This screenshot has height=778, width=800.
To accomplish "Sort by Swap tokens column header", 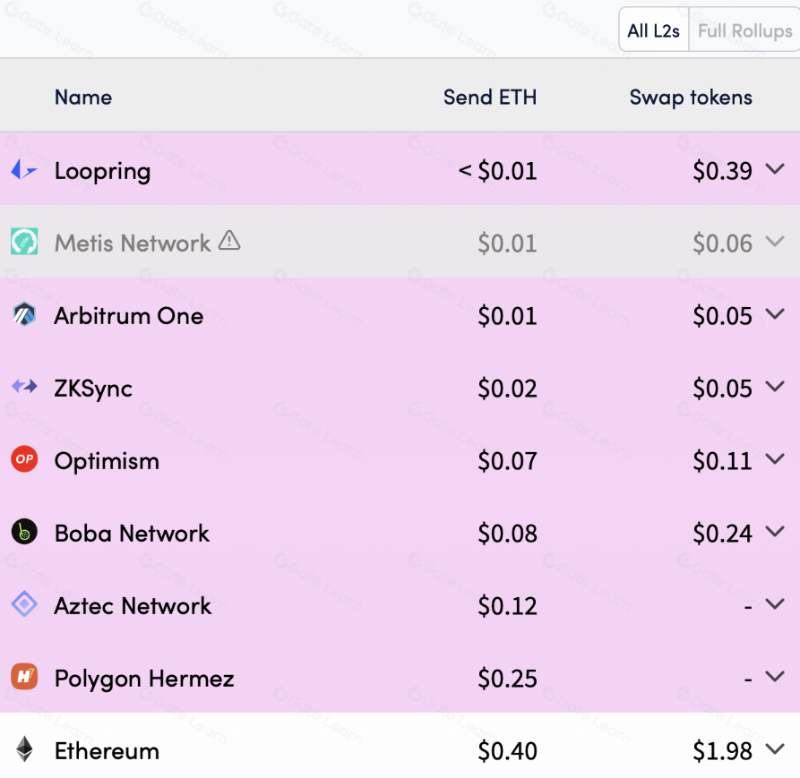I will (x=690, y=98).
